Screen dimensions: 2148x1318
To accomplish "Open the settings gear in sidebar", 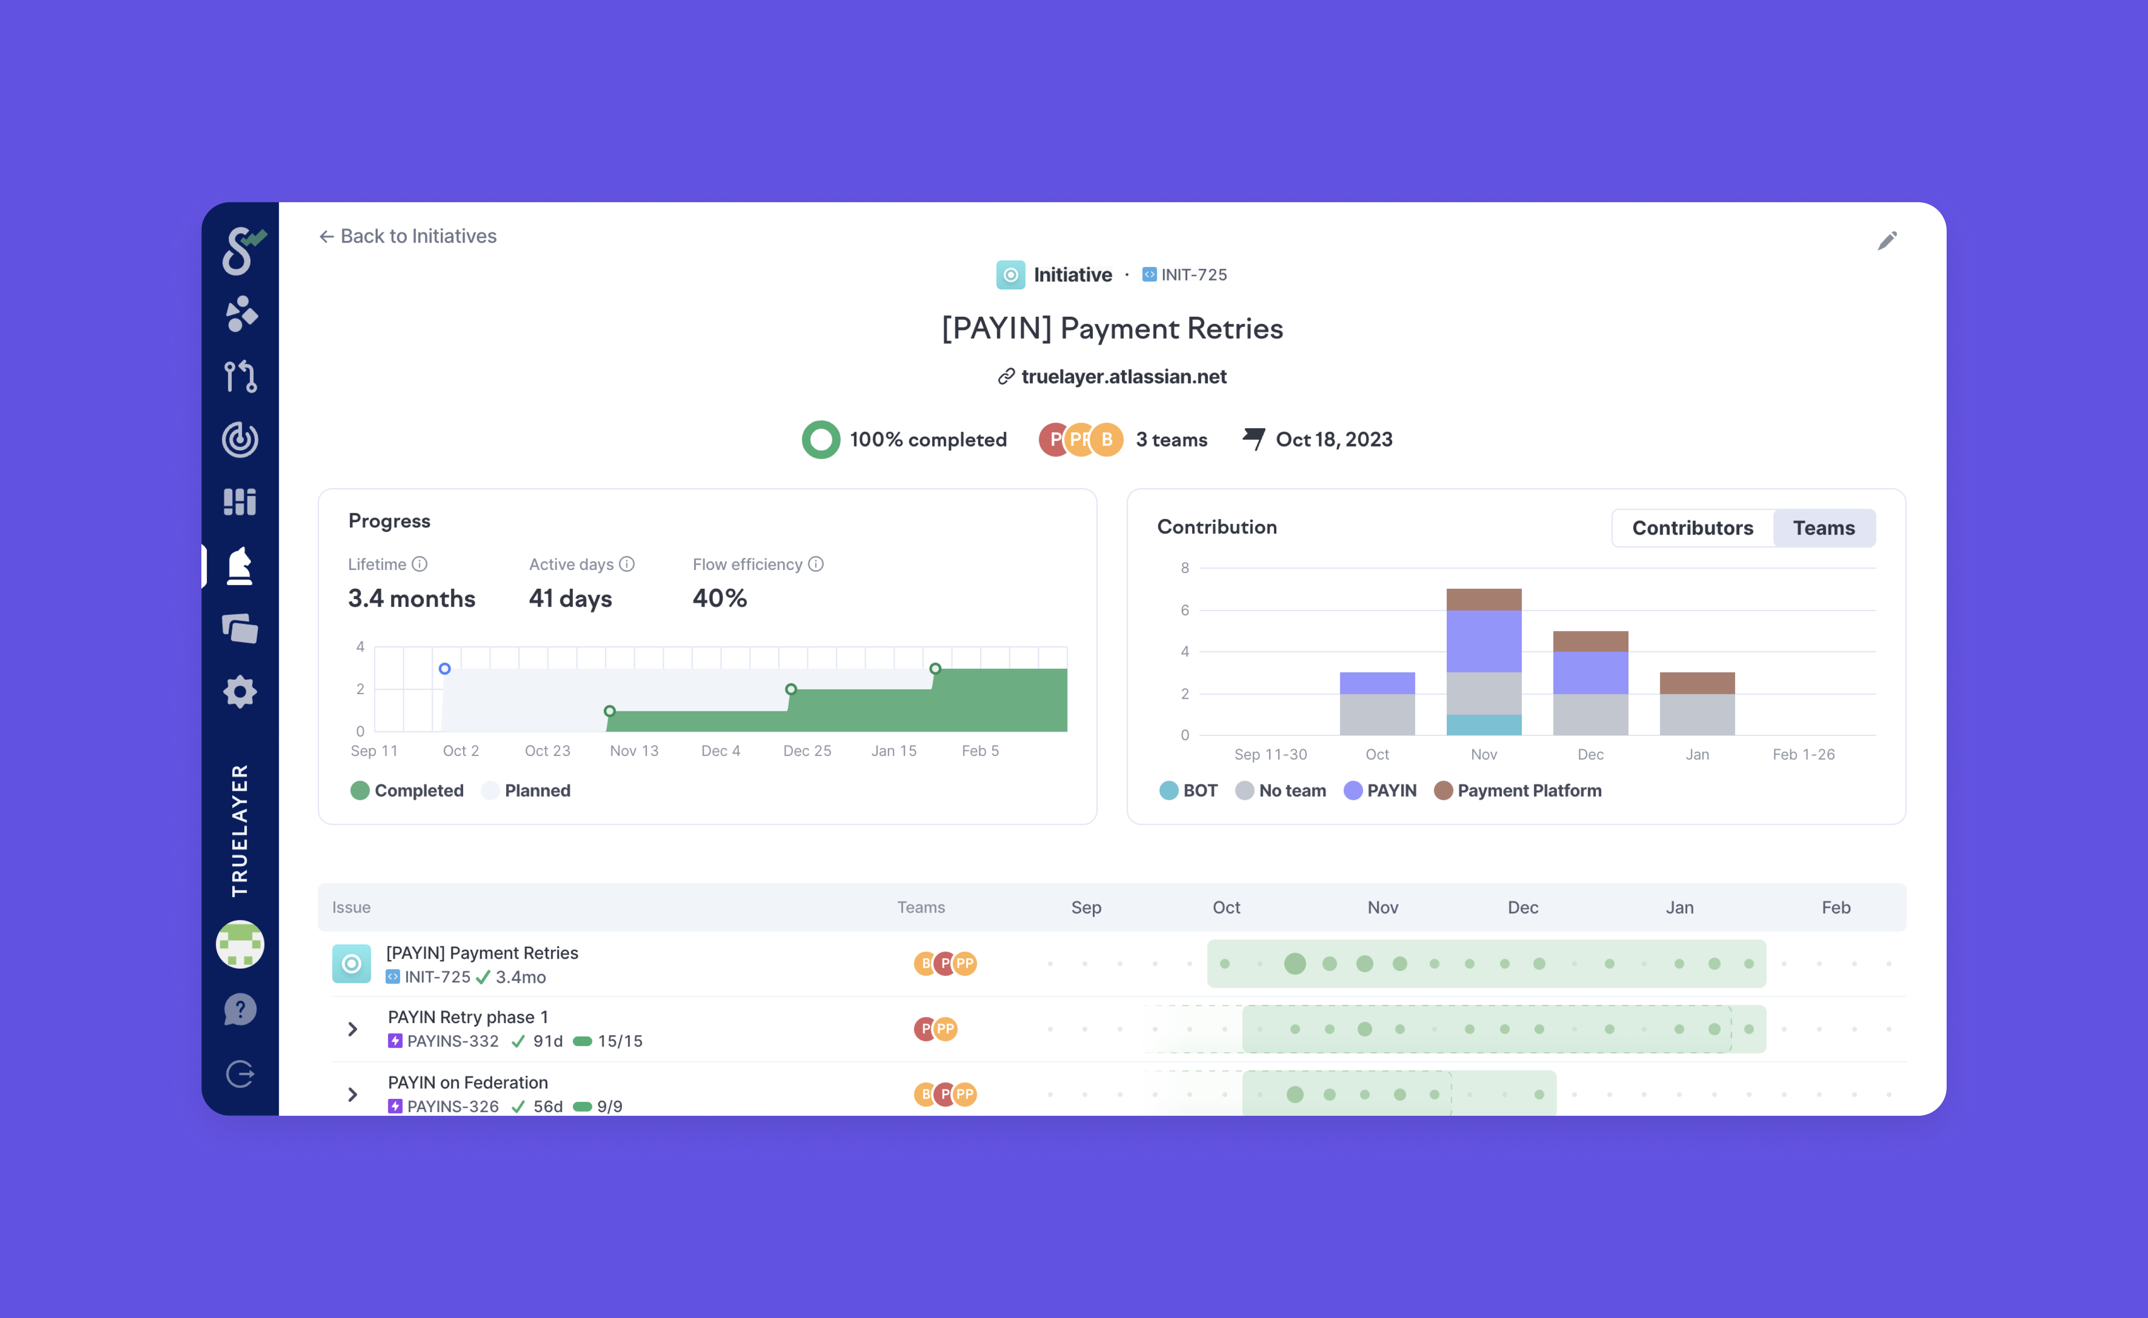I will 240,692.
